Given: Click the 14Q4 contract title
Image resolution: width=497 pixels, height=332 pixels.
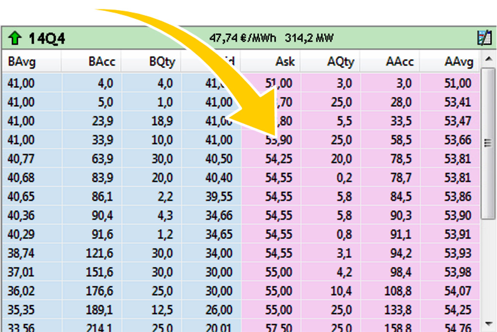Looking at the screenshot, I should coord(47,38).
